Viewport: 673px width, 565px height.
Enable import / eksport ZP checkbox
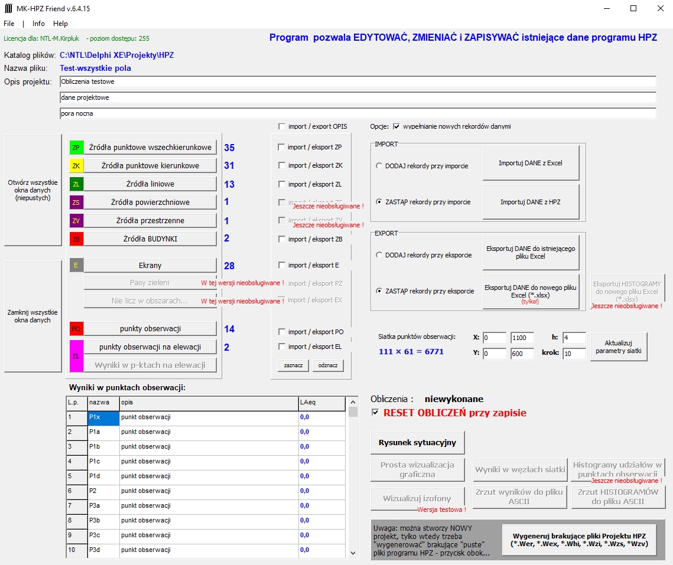[x=281, y=148]
